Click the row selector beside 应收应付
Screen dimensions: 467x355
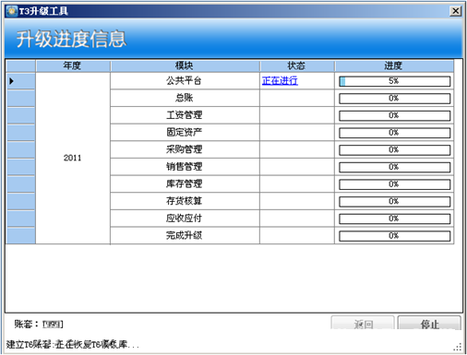tap(20, 219)
